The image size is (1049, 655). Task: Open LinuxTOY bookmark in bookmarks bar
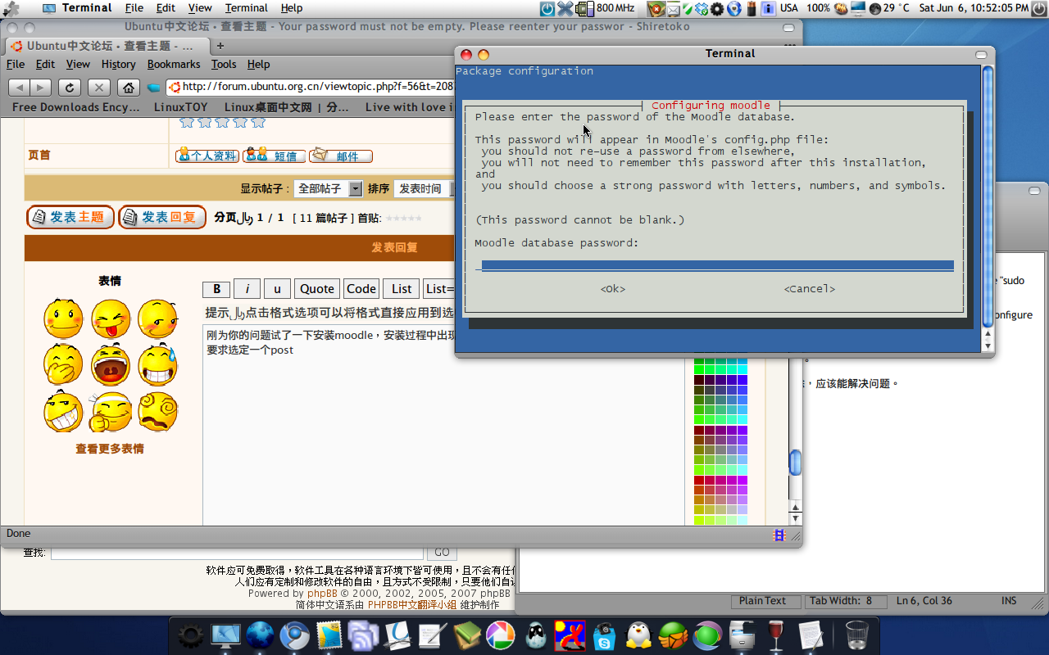[182, 107]
